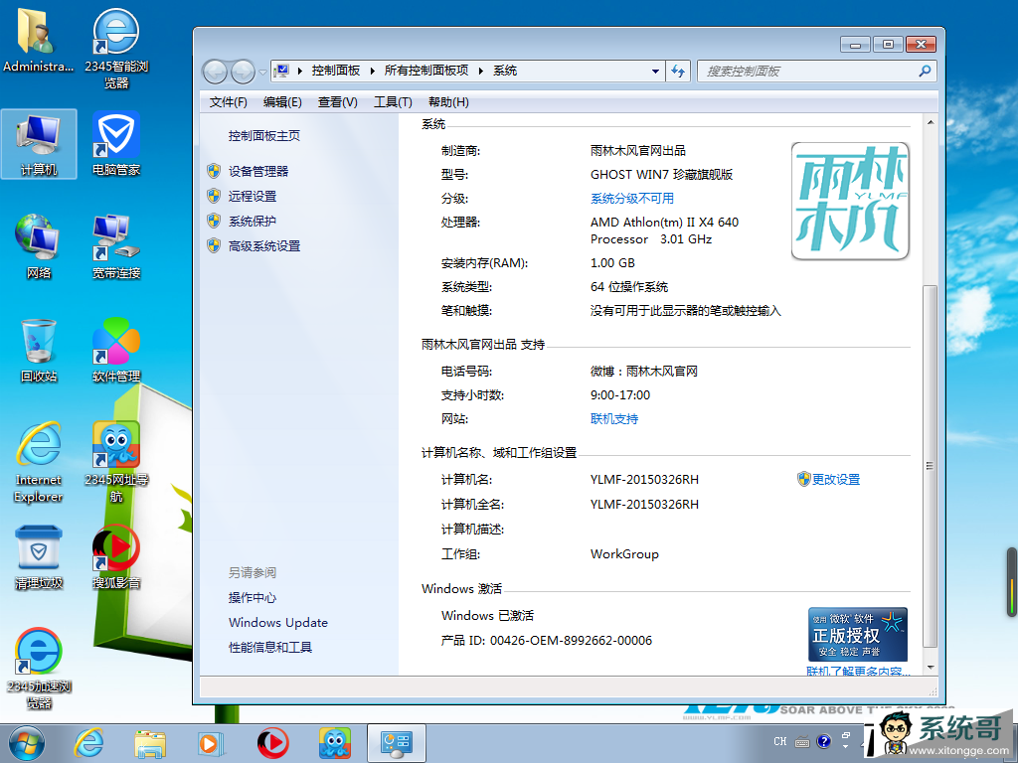
Task: Click the CH language indicator in tray
Action: point(779,741)
